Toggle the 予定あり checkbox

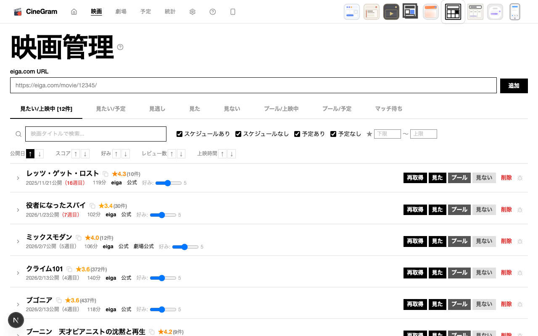(x=297, y=134)
